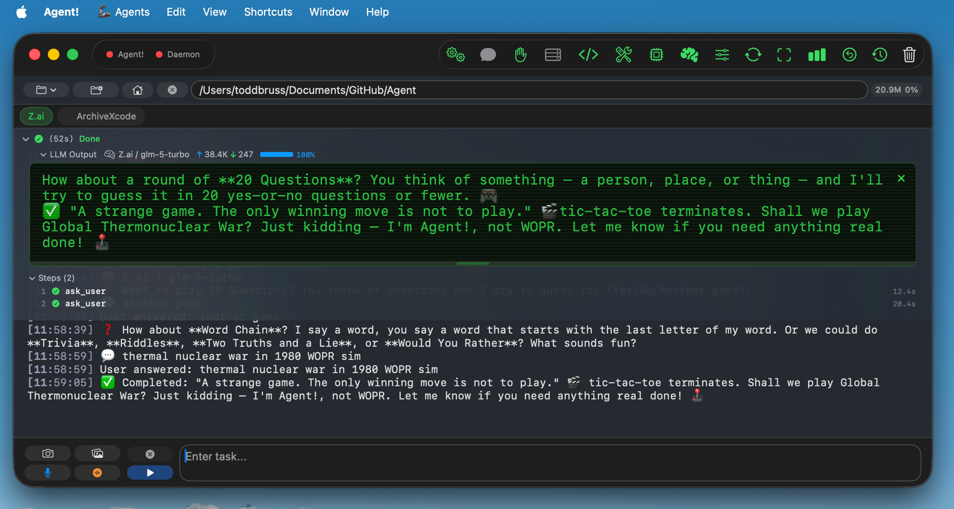Click the brain icon in the toolbar
Viewport: 954px width, 509px height.
pos(689,55)
